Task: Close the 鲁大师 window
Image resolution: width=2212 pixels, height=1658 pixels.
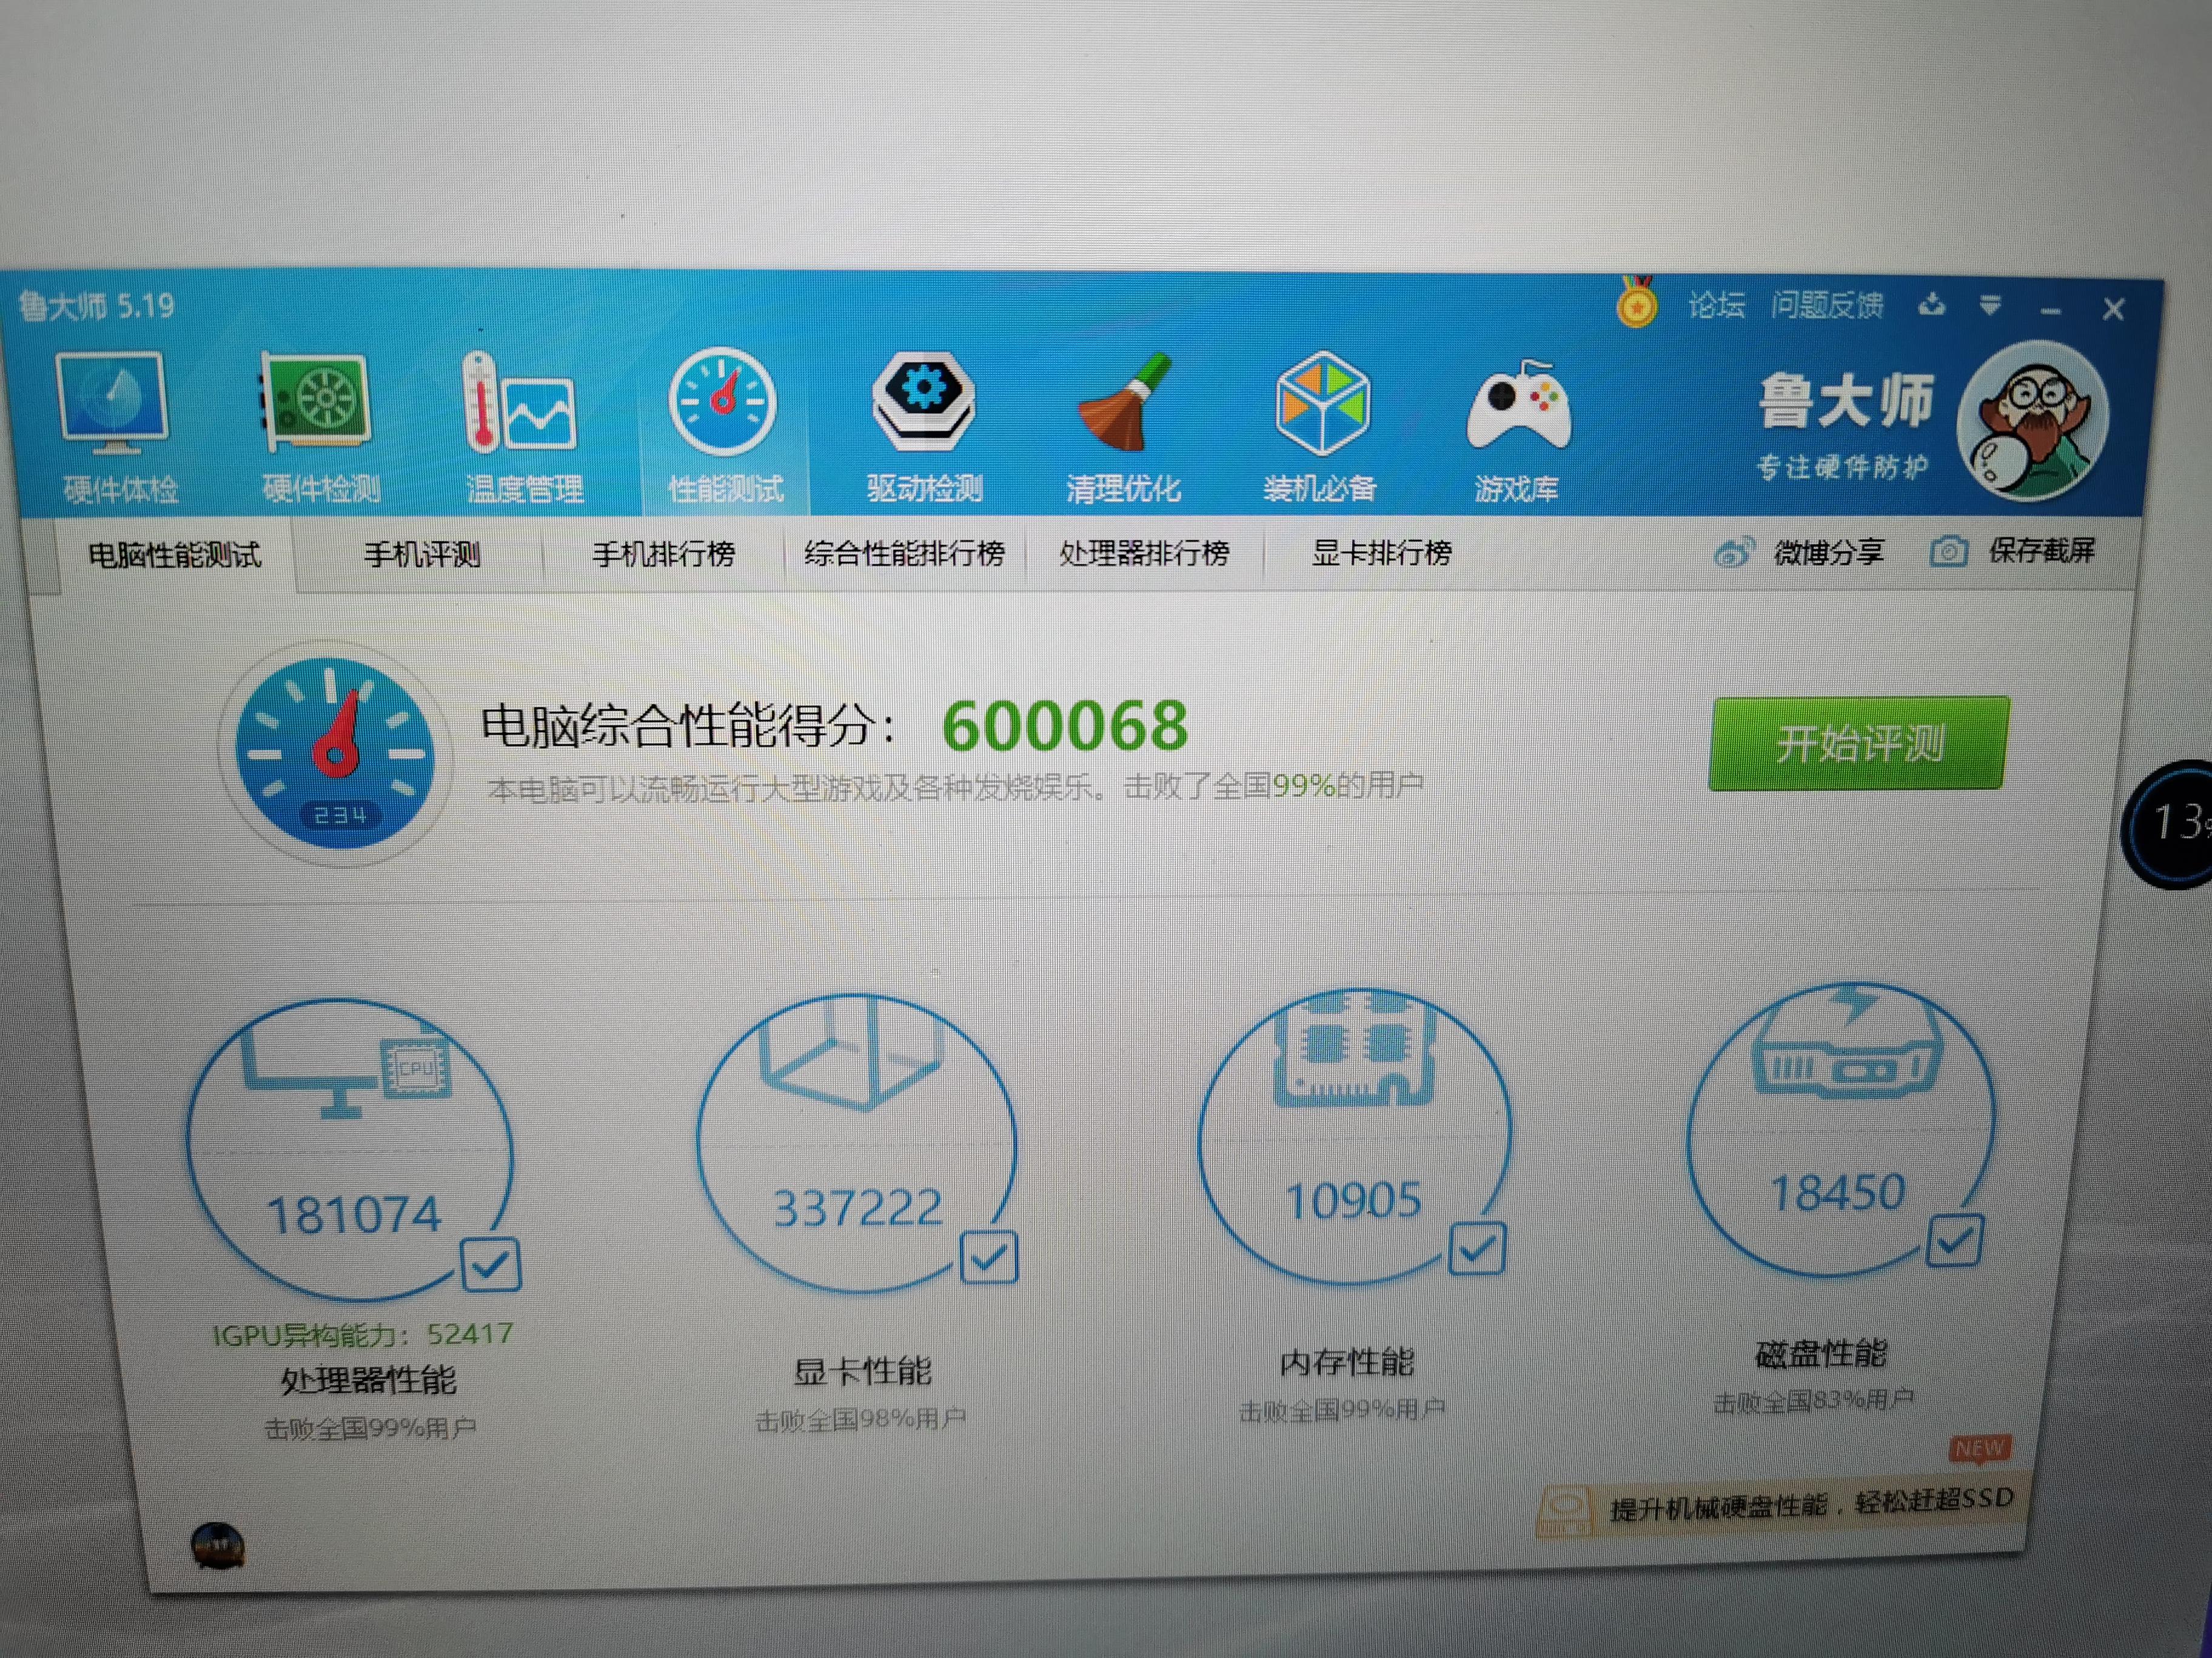Action: point(2113,310)
